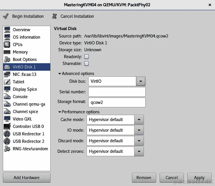Viewport: 215px width, 186px height.
Task: Open the Controller USB 0 entry
Action: [27, 126]
